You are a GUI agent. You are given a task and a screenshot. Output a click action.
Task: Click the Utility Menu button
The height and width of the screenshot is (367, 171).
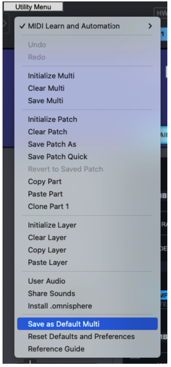click(x=33, y=7)
